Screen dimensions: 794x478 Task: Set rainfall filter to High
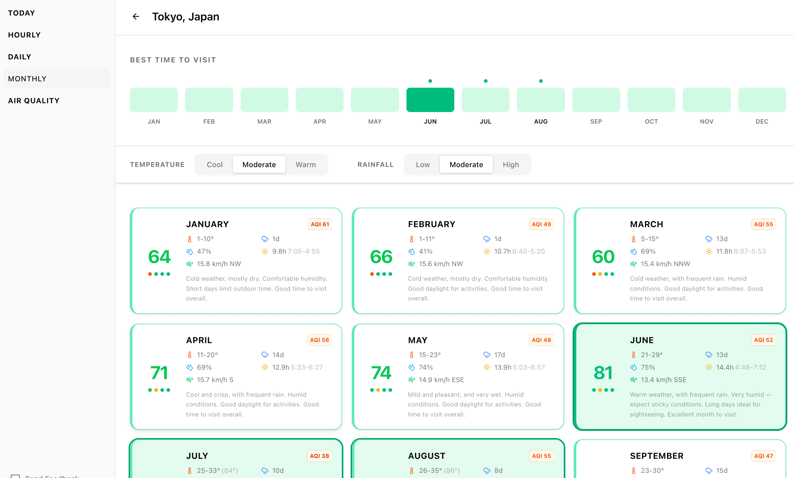pos(510,165)
